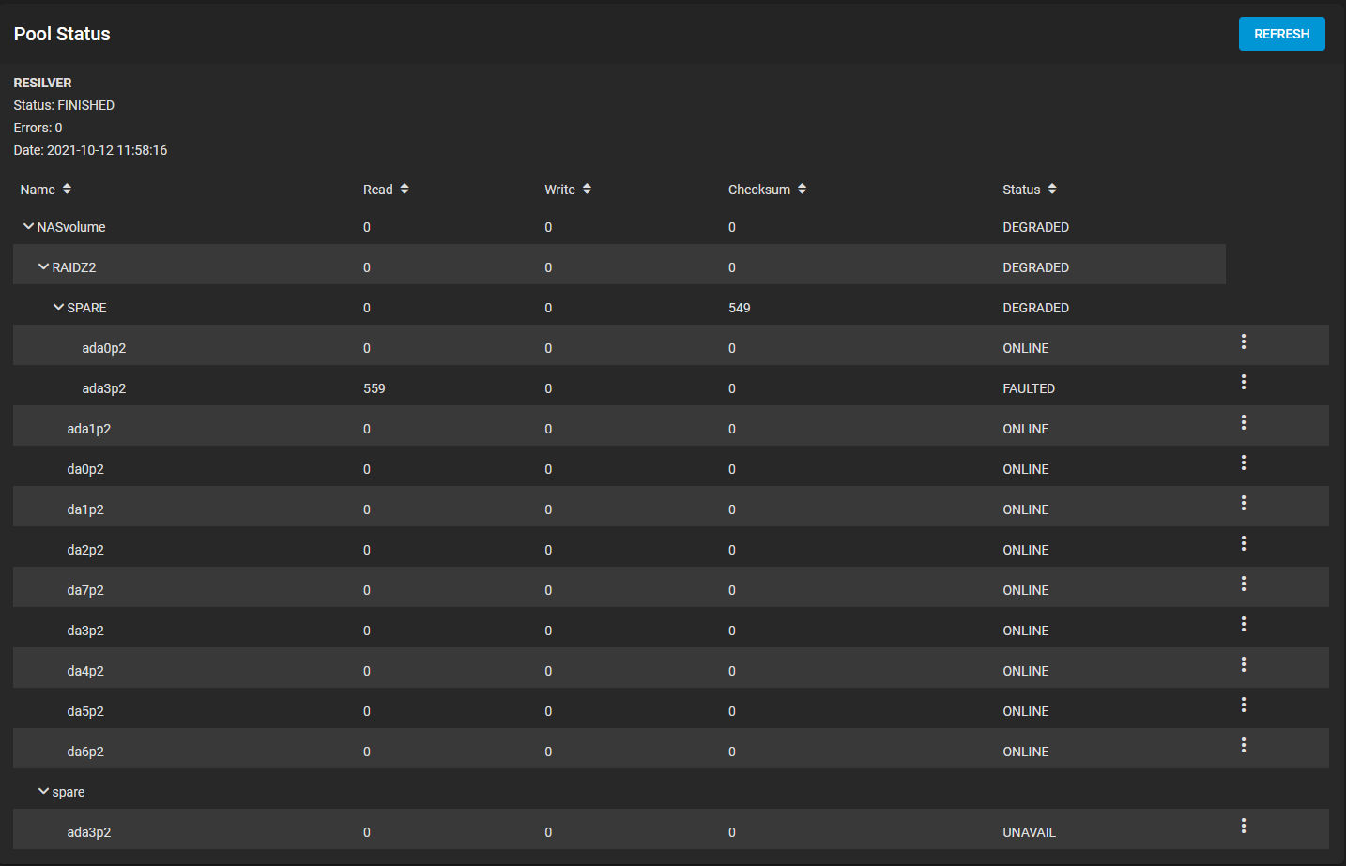
Task: Collapse the SPARE group chevron
Action: coord(58,308)
